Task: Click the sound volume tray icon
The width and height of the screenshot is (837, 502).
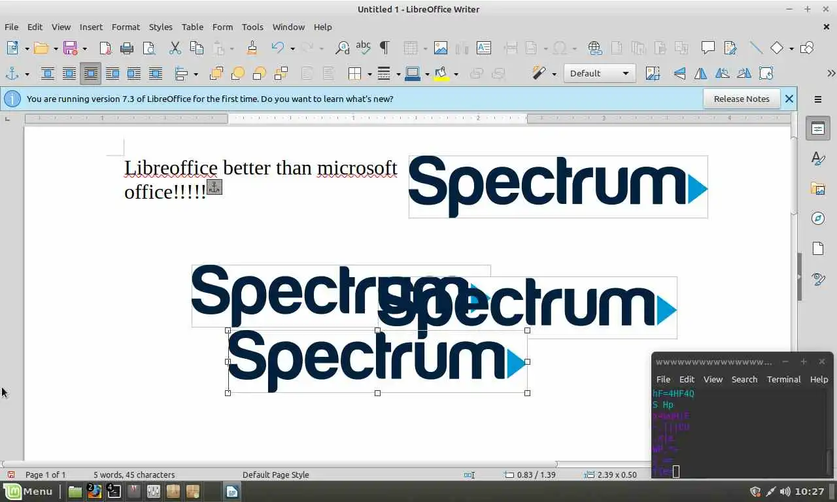Action: click(785, 492)
